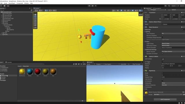Toggle Use Gravity checkbox
This screenshot has width=185, height=104.
coord(162,79)
